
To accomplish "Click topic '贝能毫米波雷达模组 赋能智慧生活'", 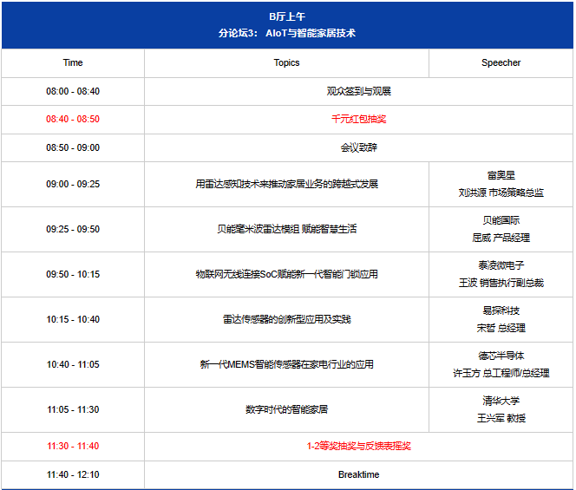I will [286, 229].
